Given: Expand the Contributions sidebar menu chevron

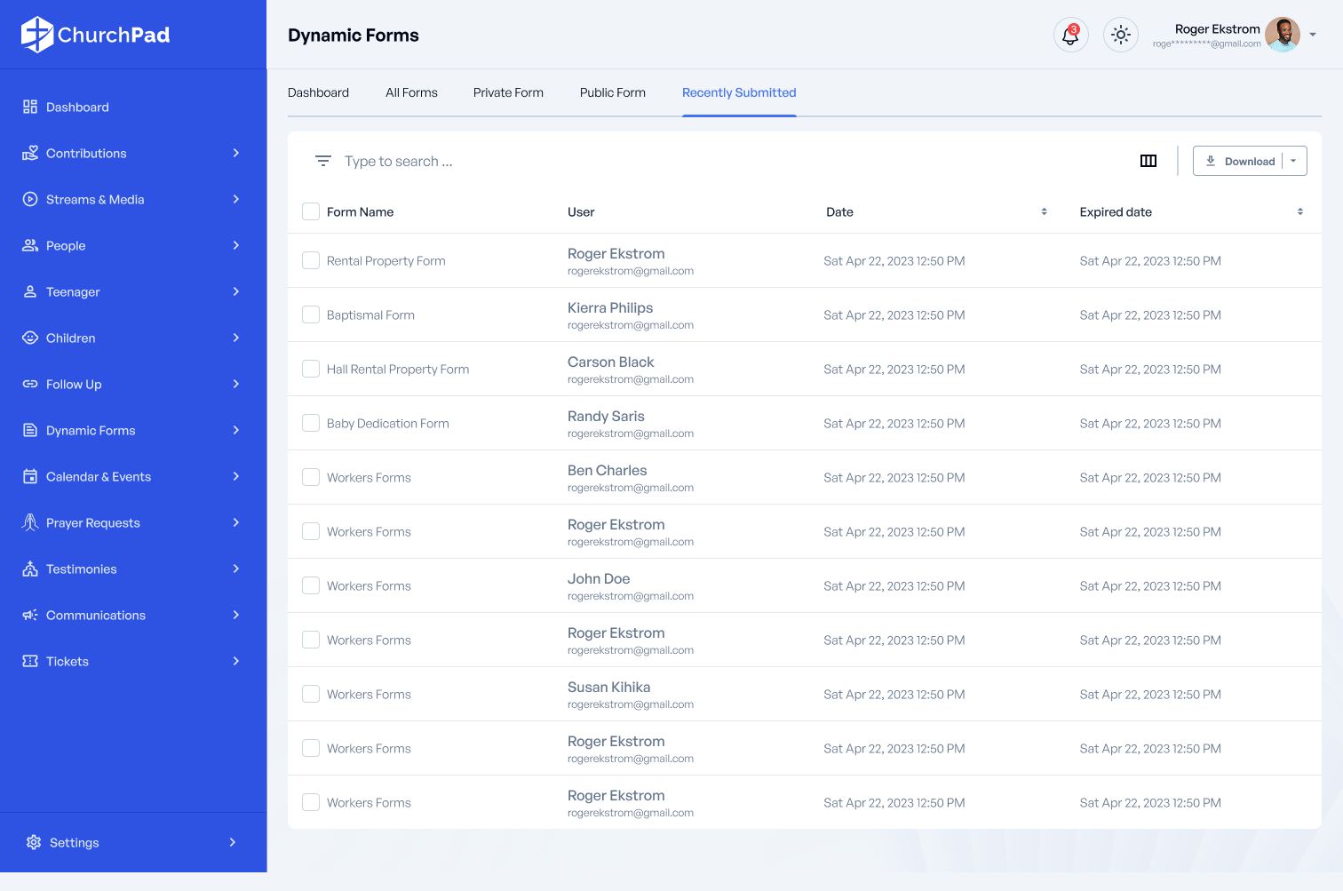Looking at the screenshot, I should point(235,153).
